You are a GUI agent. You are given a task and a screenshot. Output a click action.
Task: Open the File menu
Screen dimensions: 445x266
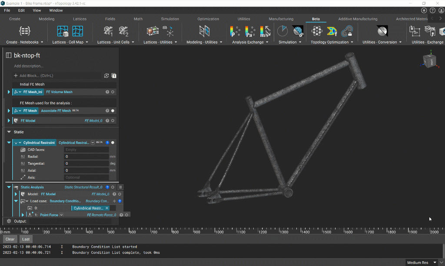(7, 10)
